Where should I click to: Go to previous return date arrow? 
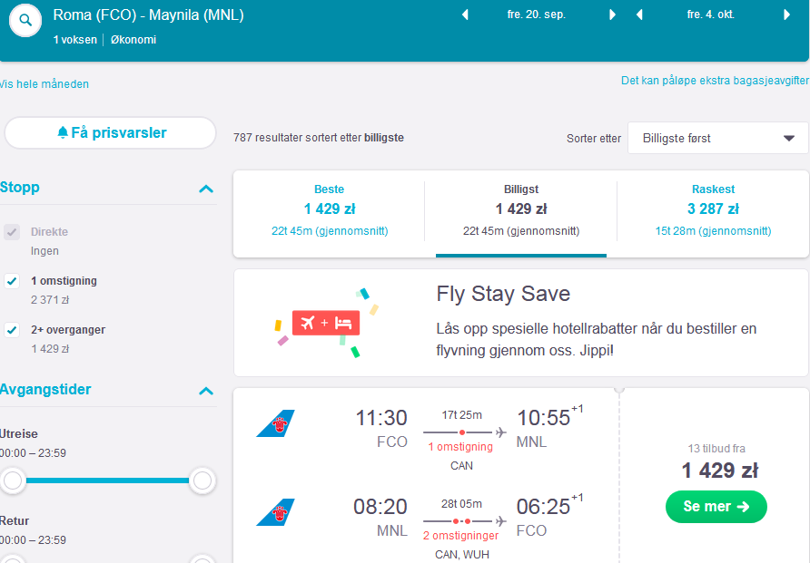(639, 15)
